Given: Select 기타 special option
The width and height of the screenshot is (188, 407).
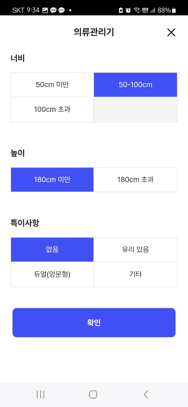Looking at the screenshot, I should [x=135, y=274].
